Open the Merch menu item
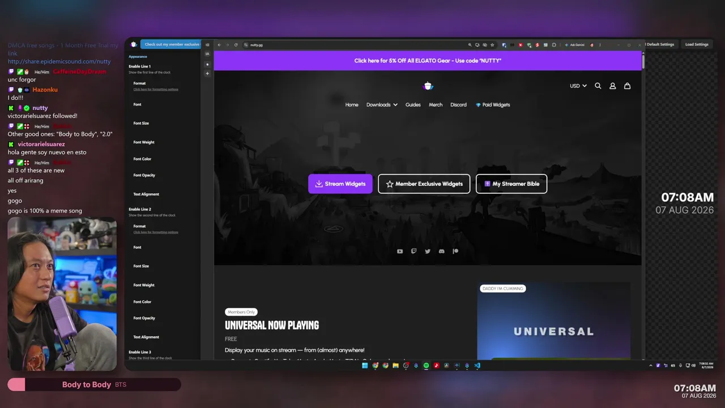725x408 pixels. (436, 105)
